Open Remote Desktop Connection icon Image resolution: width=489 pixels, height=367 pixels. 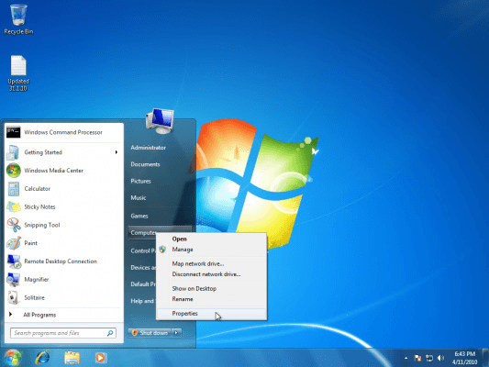pyautogui.click(x=14, y=261)
